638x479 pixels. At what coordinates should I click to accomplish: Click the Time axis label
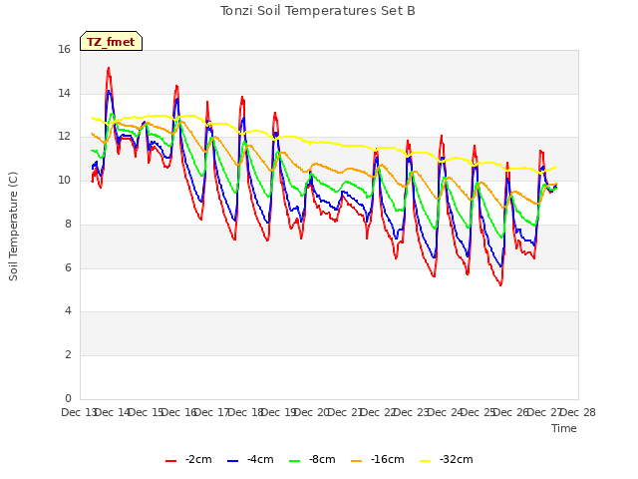tap(564, 428)
